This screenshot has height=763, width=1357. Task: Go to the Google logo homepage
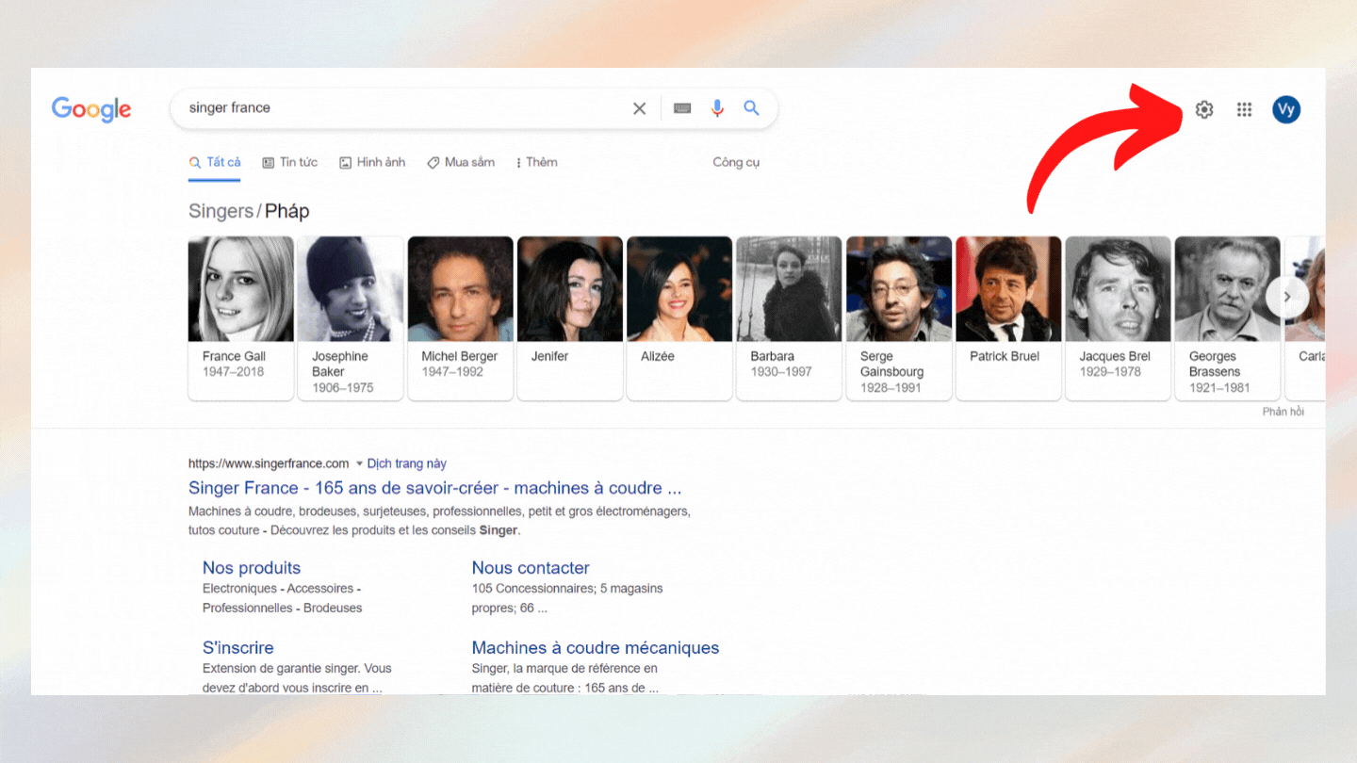pos(91,109)
